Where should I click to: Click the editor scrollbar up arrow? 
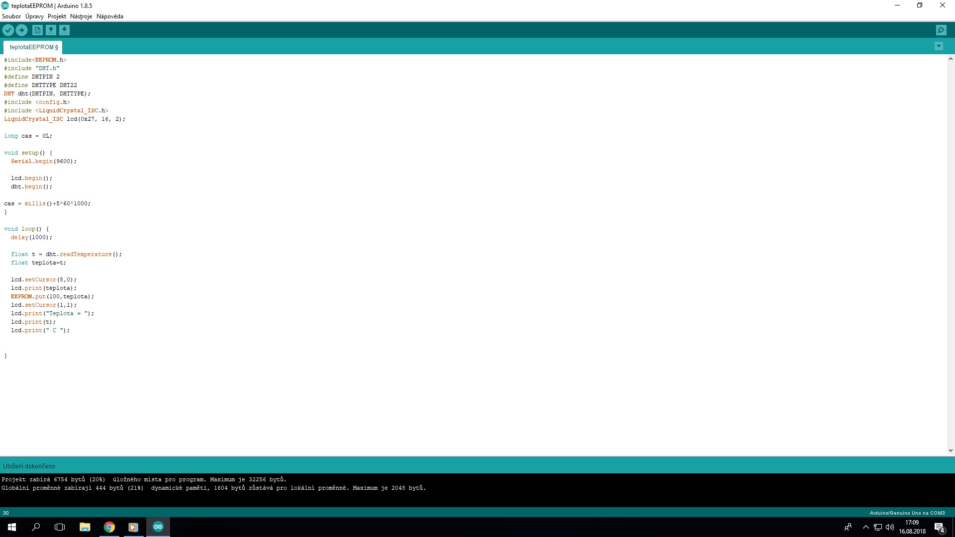(951, 59)
